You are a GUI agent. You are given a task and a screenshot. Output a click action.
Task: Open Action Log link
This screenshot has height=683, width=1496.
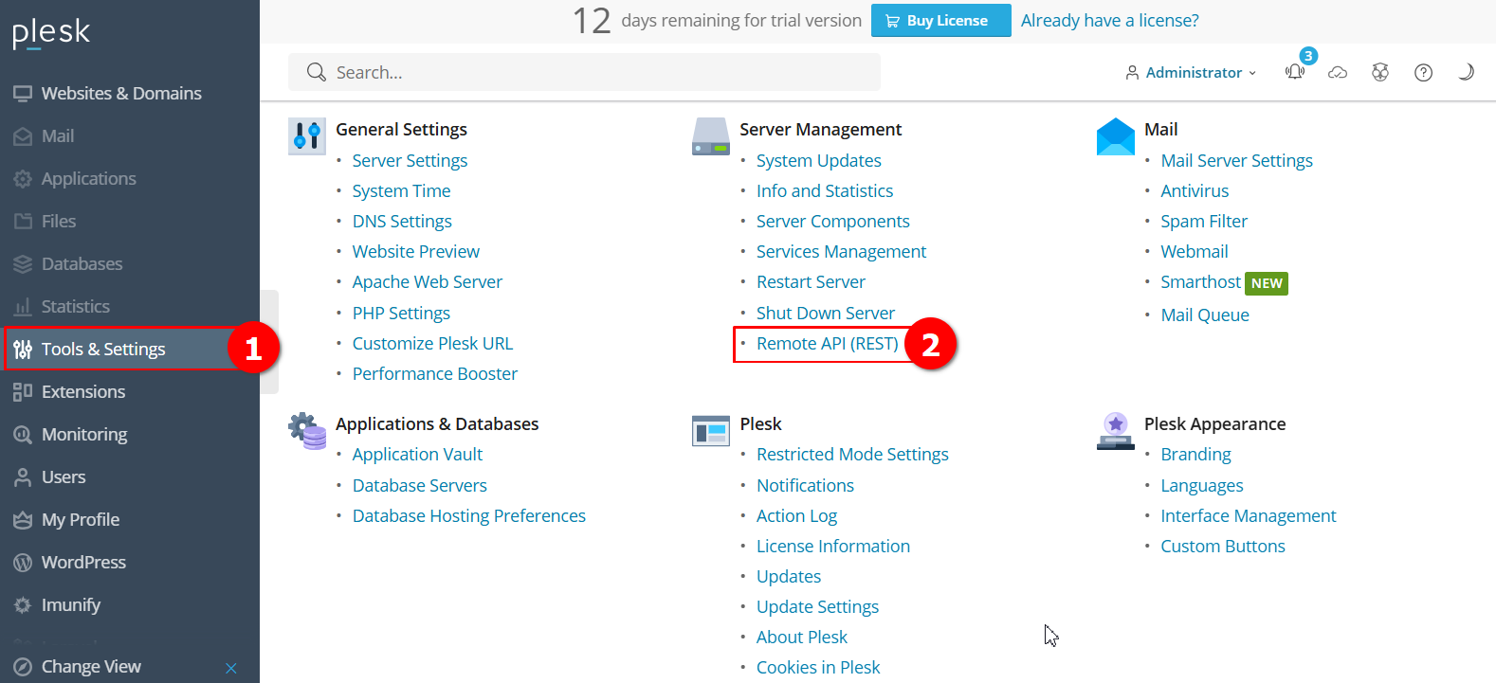[x=796, y=515]
